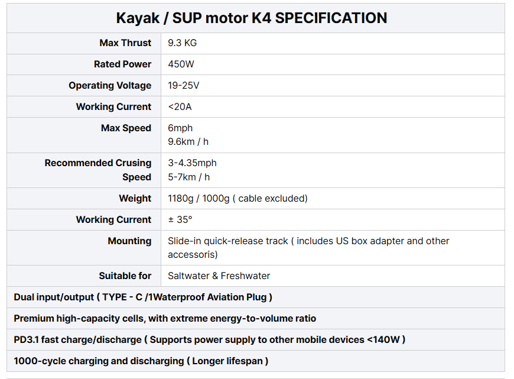This screenshot has width=514, height=379.
Task: Click the Saltwater & Freshwater value
Action: point(219,276)
